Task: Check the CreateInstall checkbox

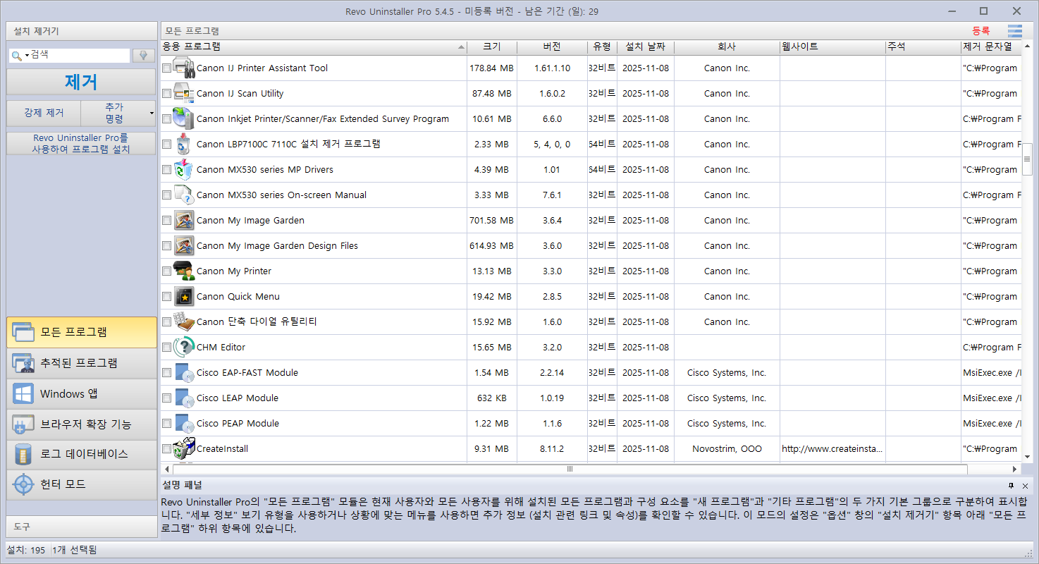Action: [x=166, y=449]
